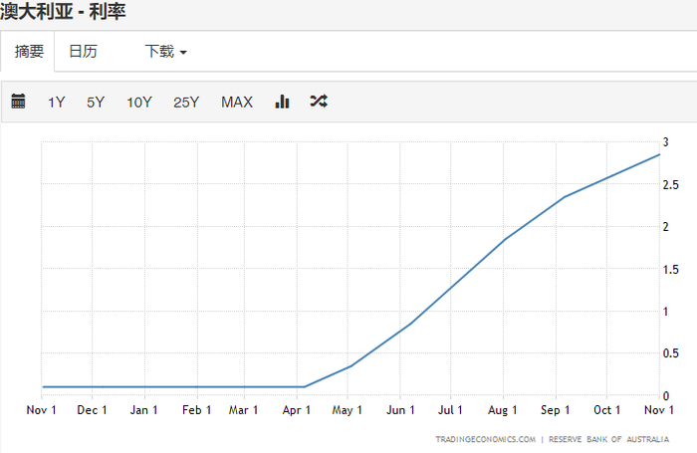
Task: Open the calendar date range picker icon
Action: 18,102
